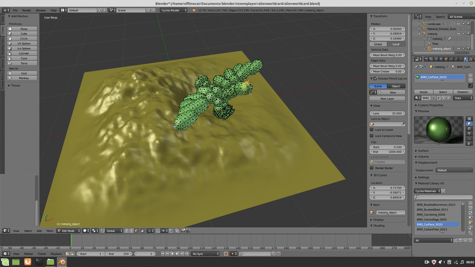
Task: Open the Mesh menu in viewport header
Action: (50, 231)
